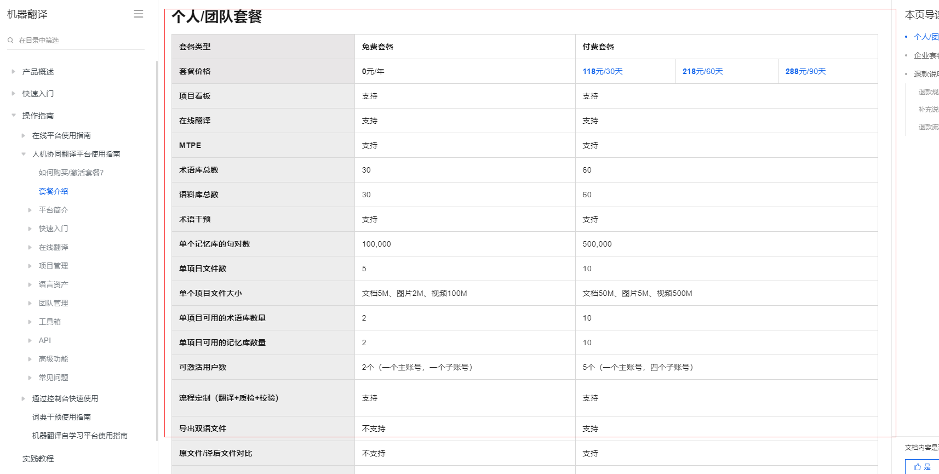Open 如何购买/激活套餐? page

[x=71, y=173]
